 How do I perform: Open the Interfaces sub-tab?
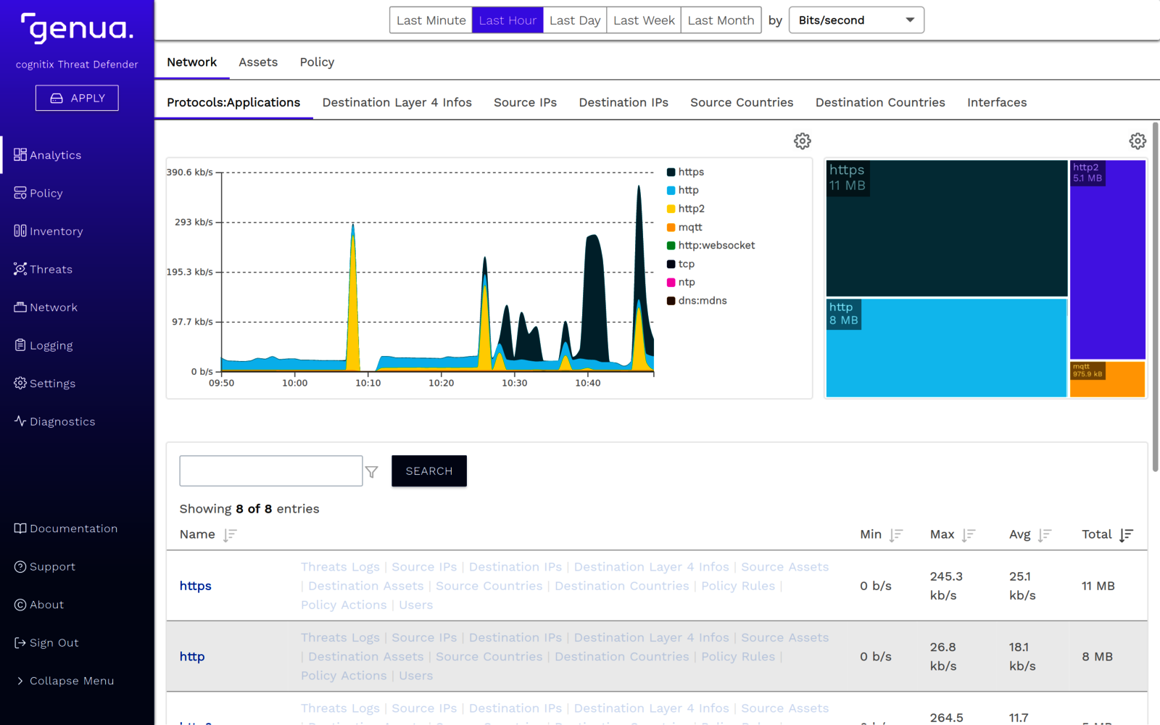tap(997, 102)
